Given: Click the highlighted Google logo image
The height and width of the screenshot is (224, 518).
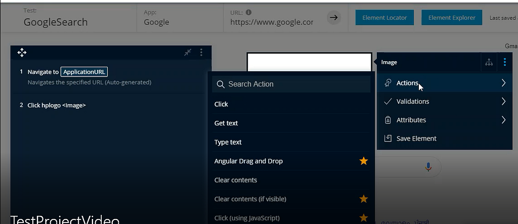Looking at the screenshot, I should (309, 62).
